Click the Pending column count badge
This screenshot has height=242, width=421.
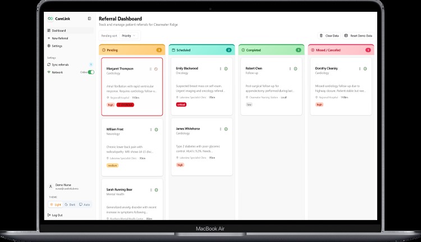click(x=159, y=50)
